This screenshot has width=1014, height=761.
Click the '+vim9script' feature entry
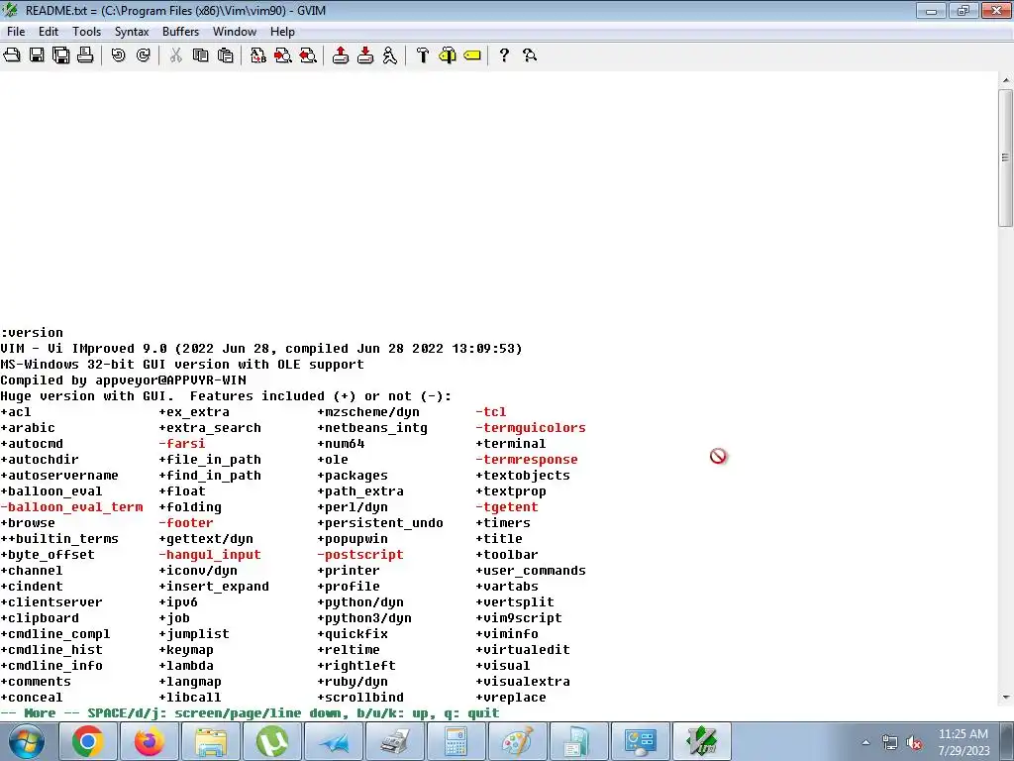click(519, 618)
